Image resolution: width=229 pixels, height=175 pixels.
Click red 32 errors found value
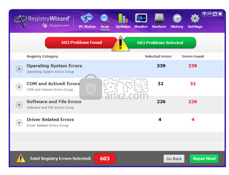(x=193, y=84)
